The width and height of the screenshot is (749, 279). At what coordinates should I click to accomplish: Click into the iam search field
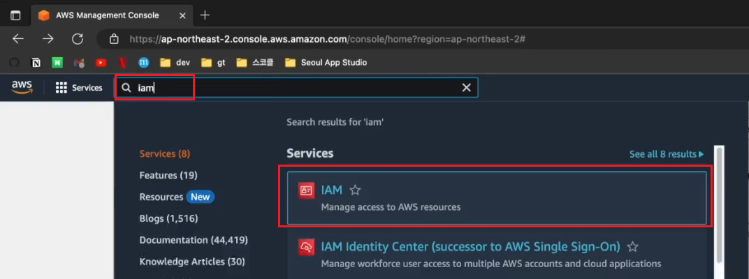click(296, 88)
